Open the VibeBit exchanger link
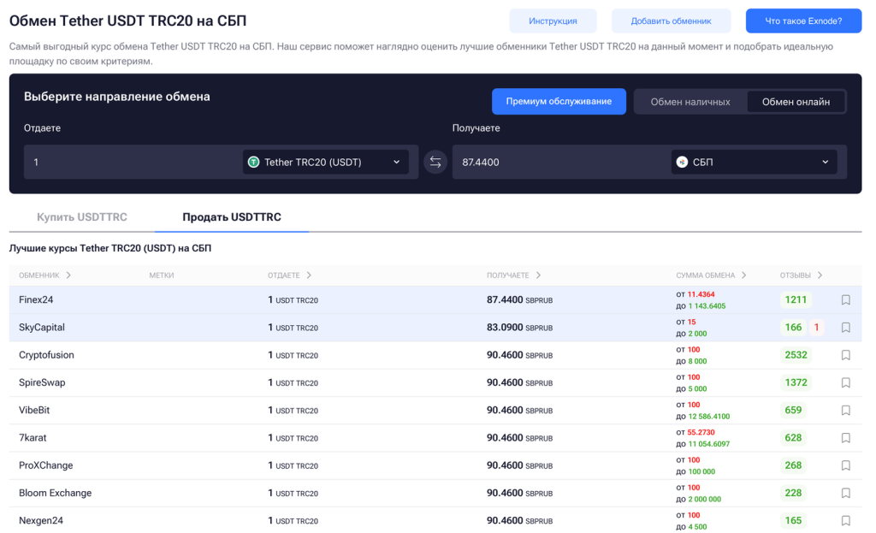The image size is (876, 533). click(x=34, y=410)
